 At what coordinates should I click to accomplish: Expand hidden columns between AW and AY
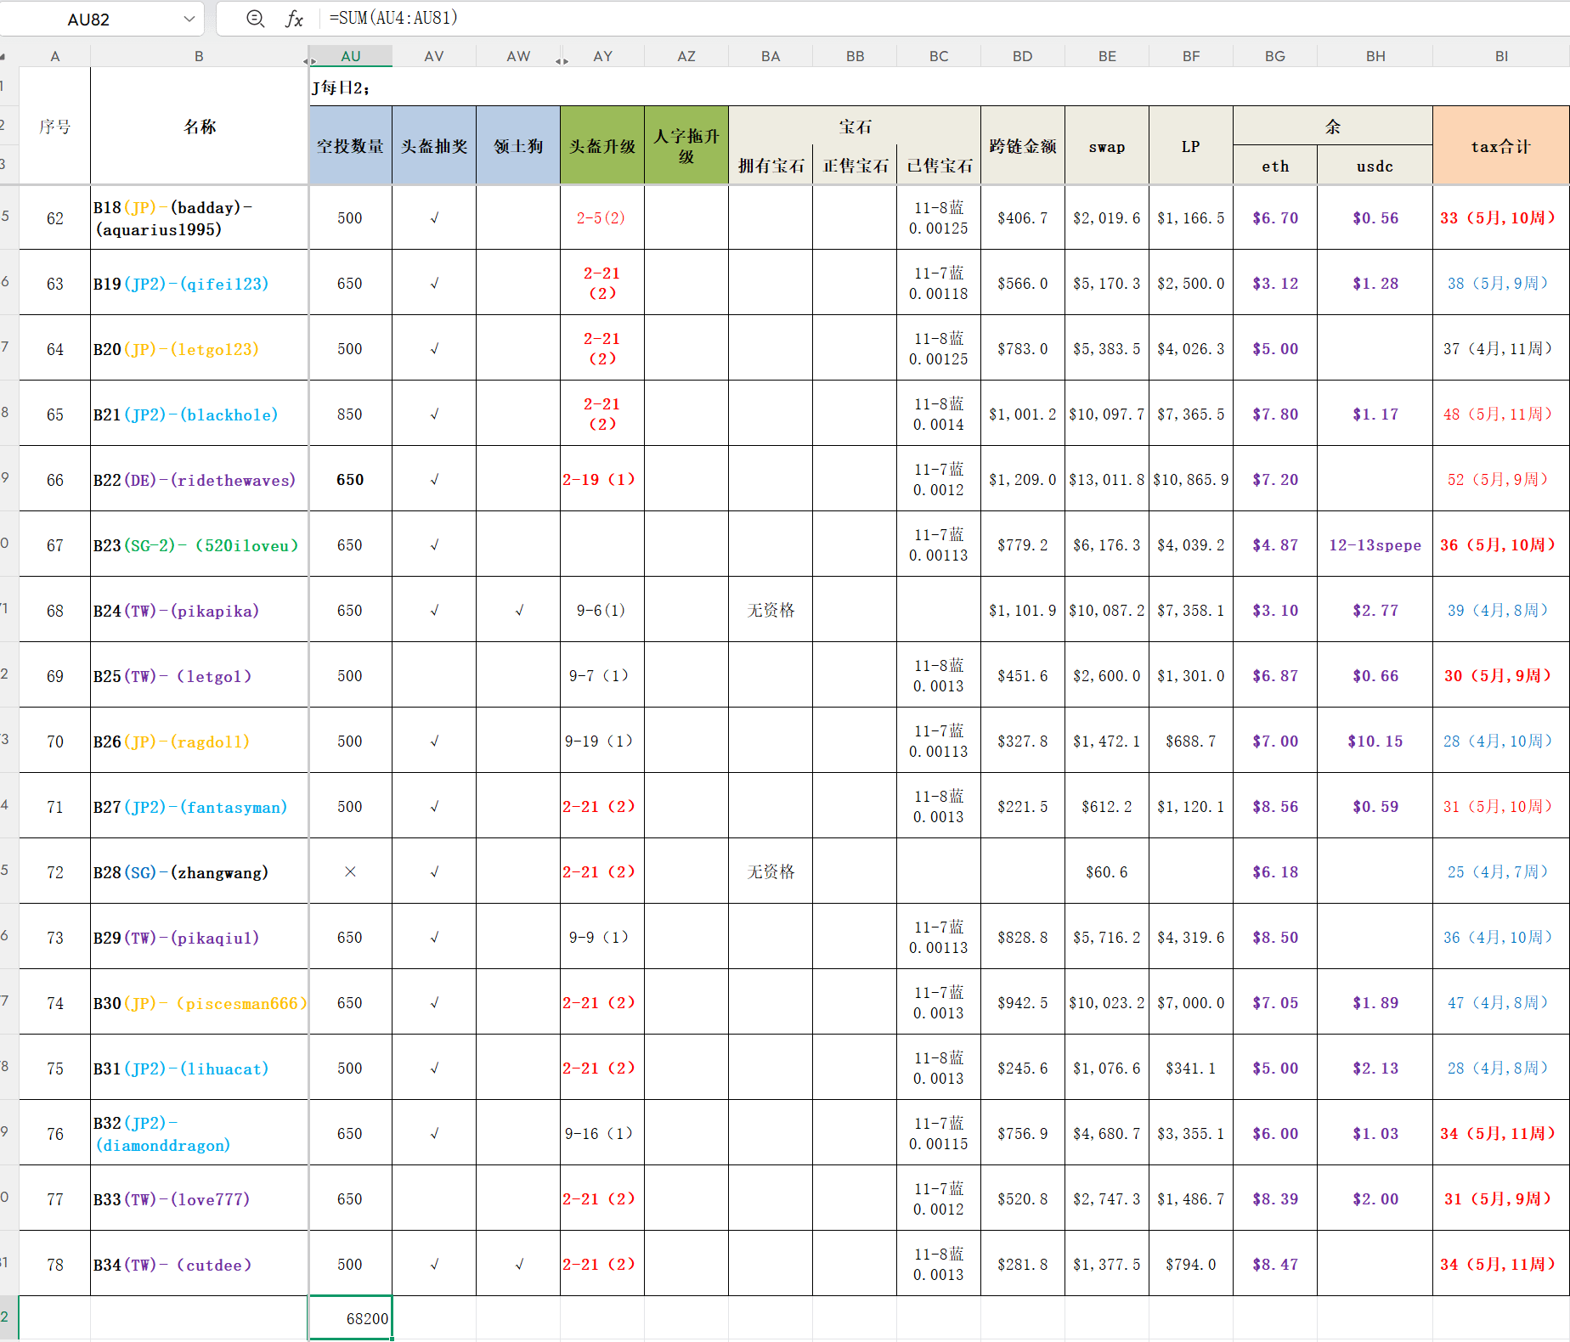pyautogui.click(x=562, y=60)
